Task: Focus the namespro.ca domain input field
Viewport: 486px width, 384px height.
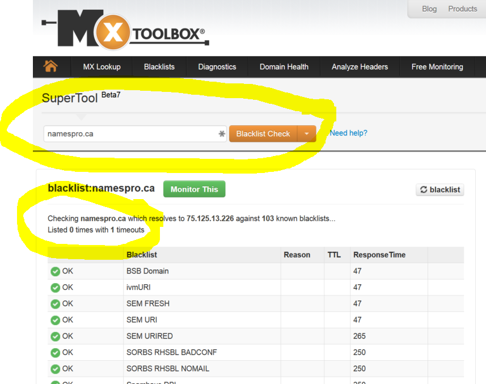Action: [x=135, y=134]
